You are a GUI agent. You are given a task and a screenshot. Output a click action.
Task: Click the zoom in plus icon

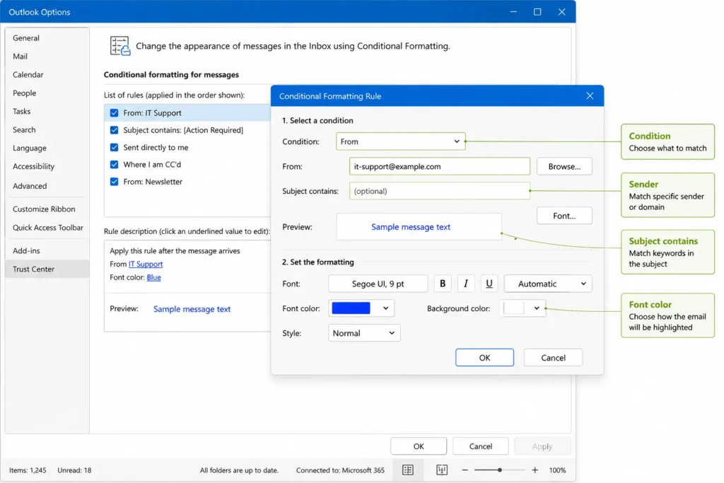coord(535,470)
